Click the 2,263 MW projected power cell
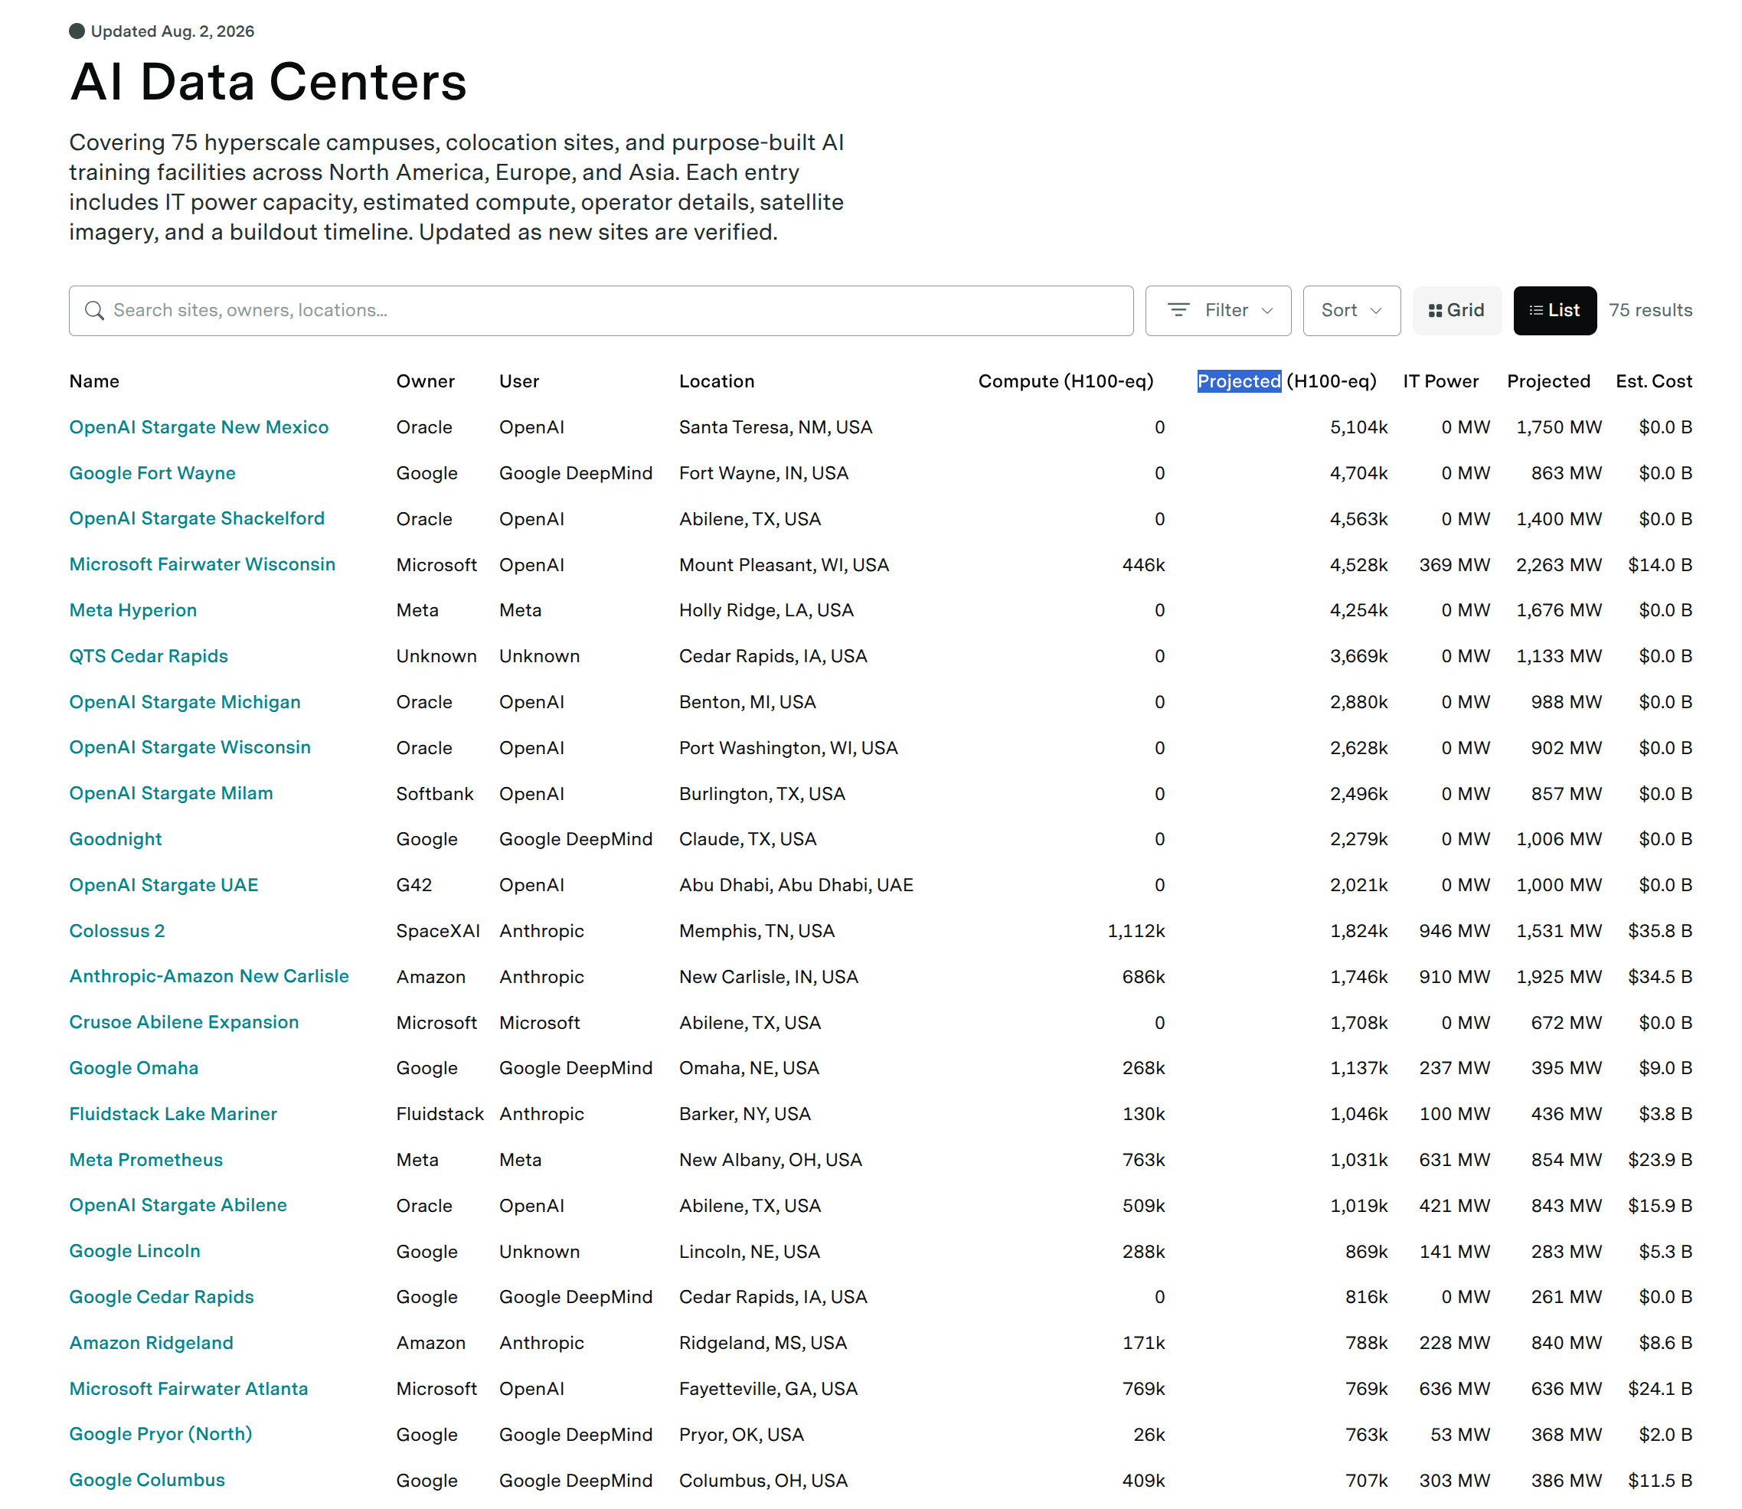 [x=1558, y=565]
